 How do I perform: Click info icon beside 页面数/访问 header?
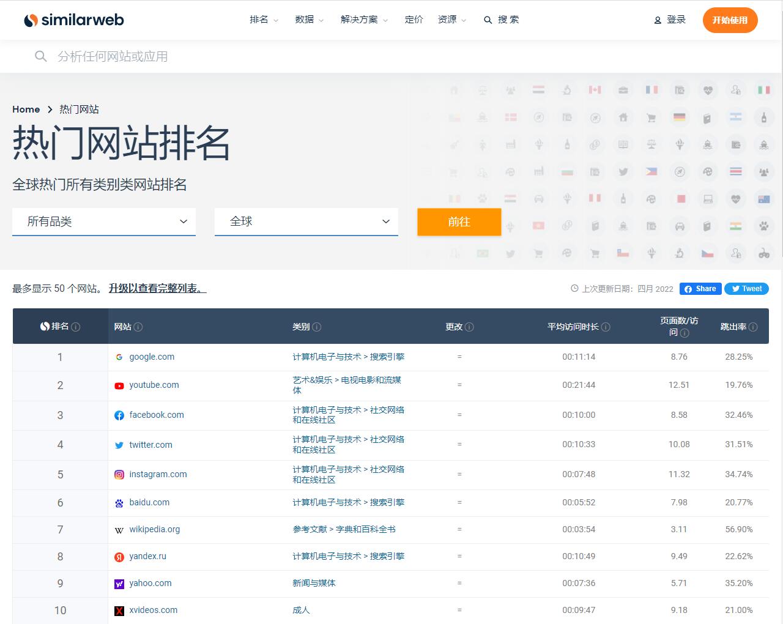pyautogui.click(x=685, y=333)
